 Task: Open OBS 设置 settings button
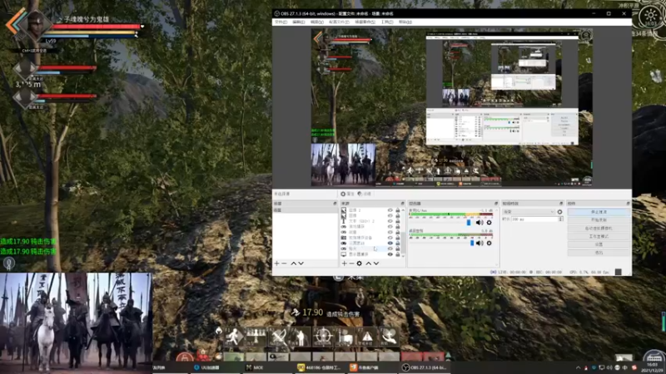[x=599, y=244]
